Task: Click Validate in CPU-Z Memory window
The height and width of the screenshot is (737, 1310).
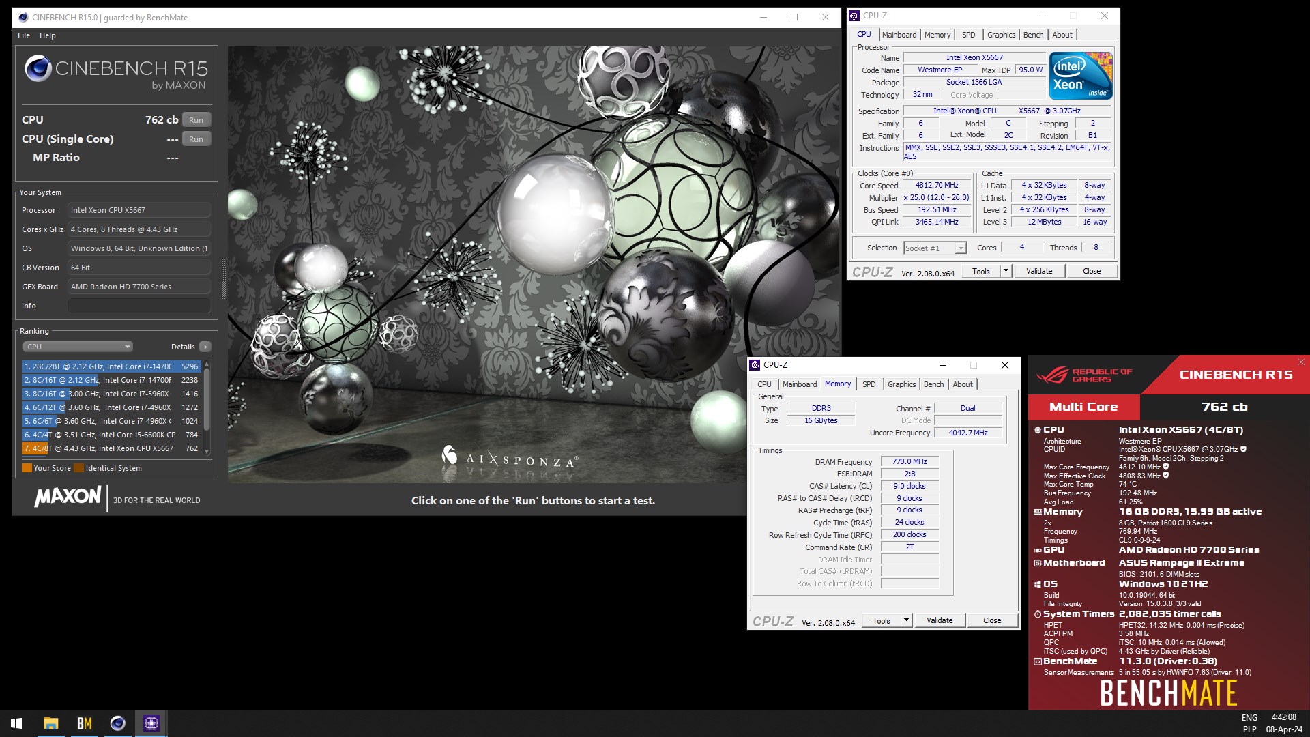Action: click(940, 620)
